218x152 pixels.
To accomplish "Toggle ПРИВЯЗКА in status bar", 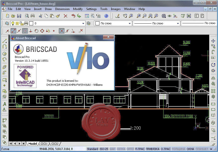I will coord(153,149).
